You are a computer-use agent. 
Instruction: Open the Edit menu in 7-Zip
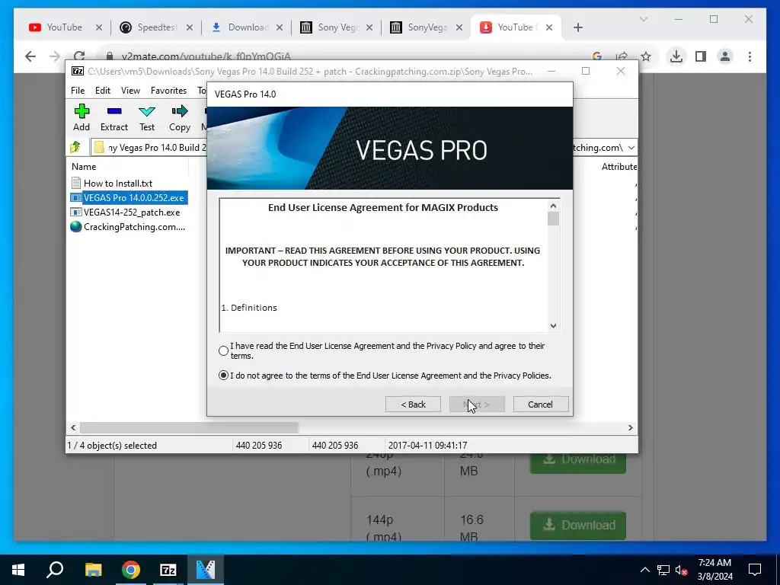click(x=103, y=91)
